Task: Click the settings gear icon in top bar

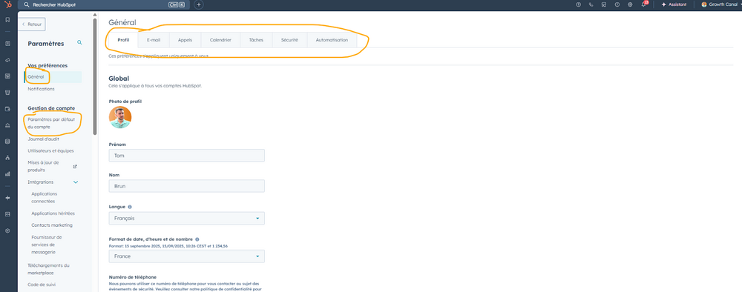Action: (x=630, y=4)
